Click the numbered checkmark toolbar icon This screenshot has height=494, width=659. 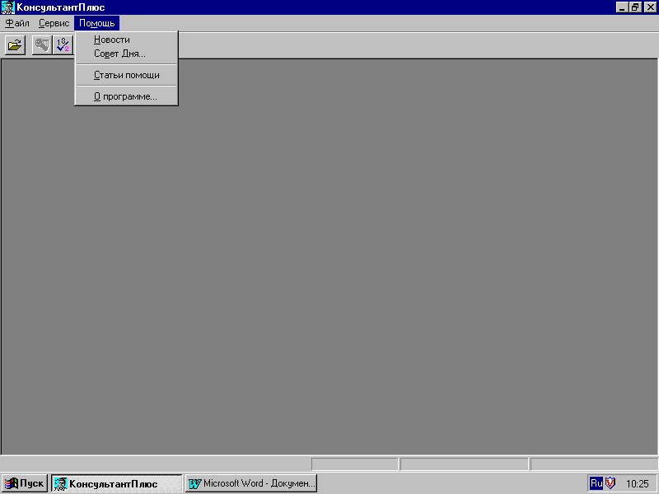tap(63, 45)
